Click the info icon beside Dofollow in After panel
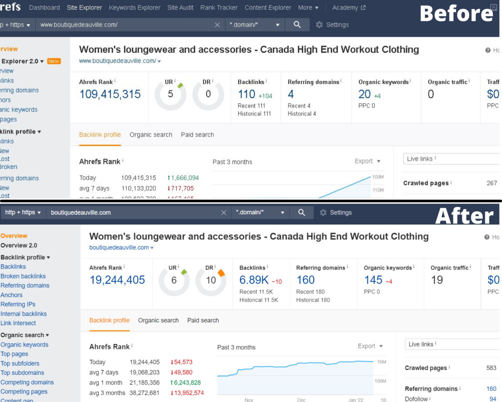Screen dimensions: 502x402 pos(430,398)
